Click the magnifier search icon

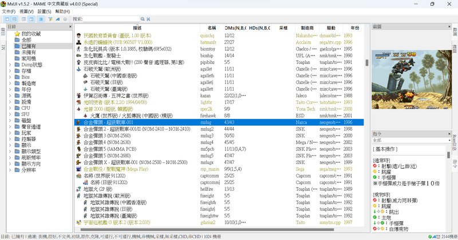click(143, 19)
